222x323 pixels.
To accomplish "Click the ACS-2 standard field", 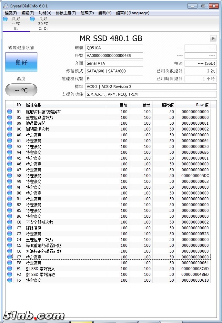I will coord(151,87).
